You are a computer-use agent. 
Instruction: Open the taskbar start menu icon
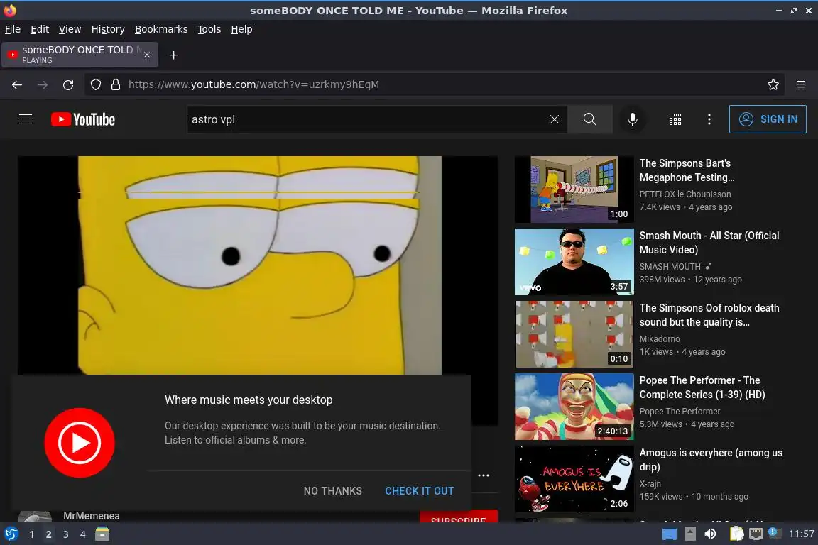pos(11,534)
